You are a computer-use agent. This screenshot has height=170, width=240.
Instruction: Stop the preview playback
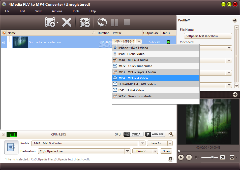[189, 157]
